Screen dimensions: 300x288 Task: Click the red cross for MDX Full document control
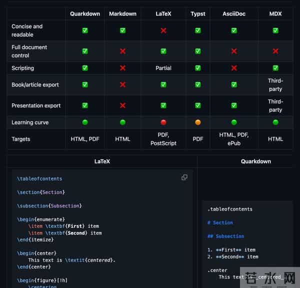click(x=275, y=51)
